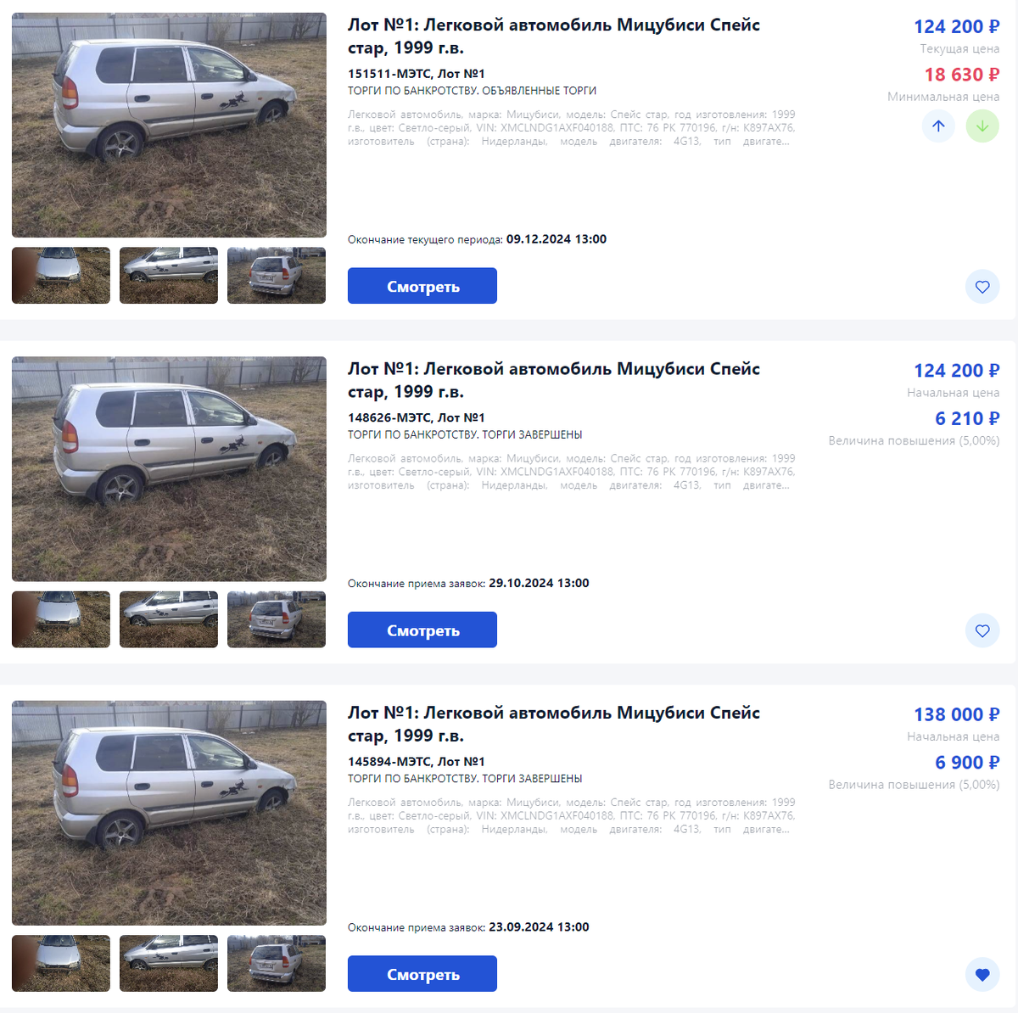Select rear-view thumbnail in second listing
Image resolution: width=1018 pixels, height=1013 pixels.
(277, 619)
